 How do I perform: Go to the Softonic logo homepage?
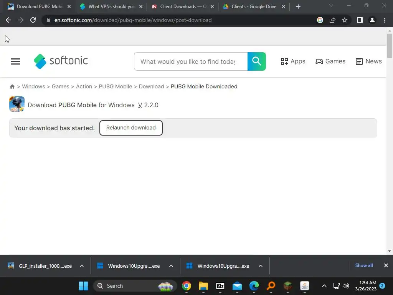point(61,61)
